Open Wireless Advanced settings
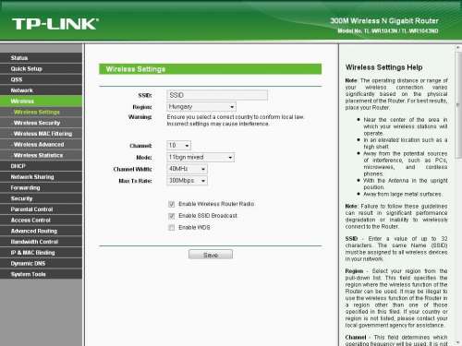462x346 pixels. 41,144
